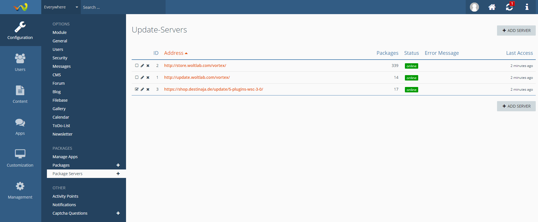
Task: Open the Everywhere search scope dropdown
Action: pyautogui.click(x=61, y=7)
